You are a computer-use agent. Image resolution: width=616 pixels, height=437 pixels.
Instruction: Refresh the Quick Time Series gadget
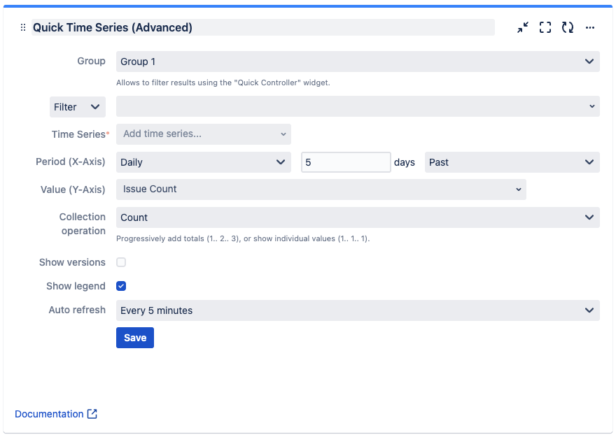(x=568, y=28)
